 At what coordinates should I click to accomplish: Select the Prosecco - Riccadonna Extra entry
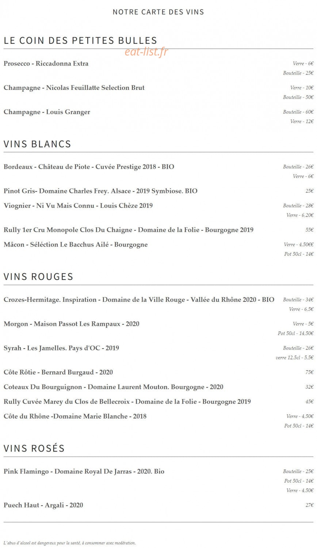point(46,64)
